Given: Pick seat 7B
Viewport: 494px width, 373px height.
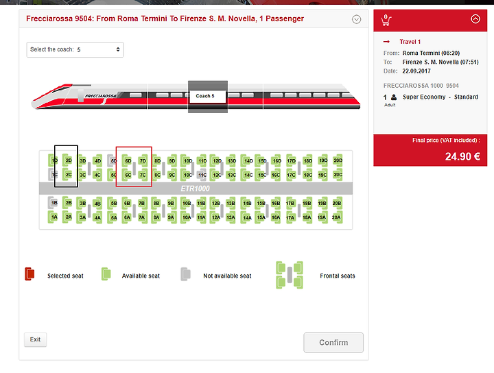Looking at the screenshot, I should (142, 203).
